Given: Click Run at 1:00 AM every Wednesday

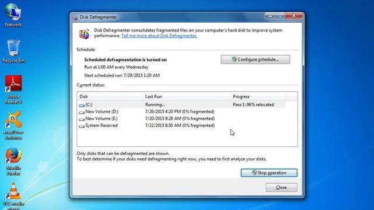Looking at the screenshot, I should click(116, 67).
